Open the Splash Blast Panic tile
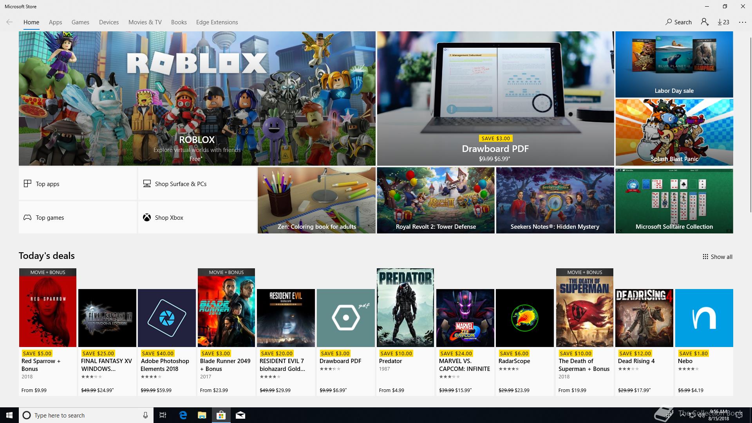 tap(674, 132)
